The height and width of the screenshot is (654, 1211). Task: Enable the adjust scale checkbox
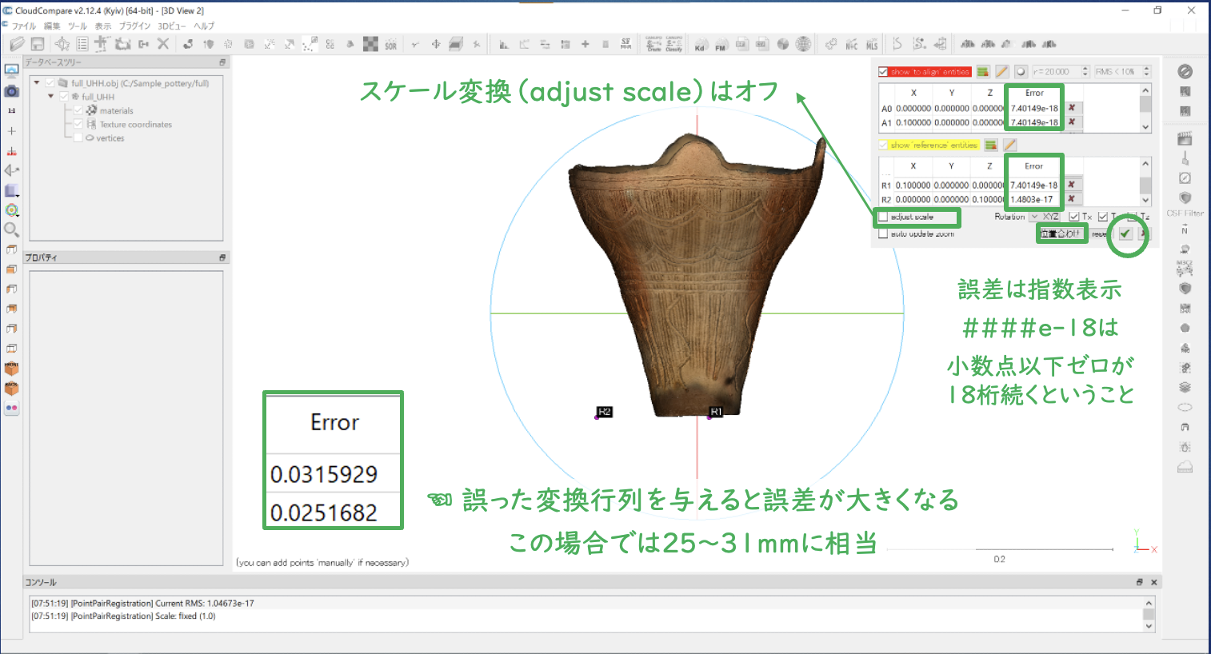(883, 217)
